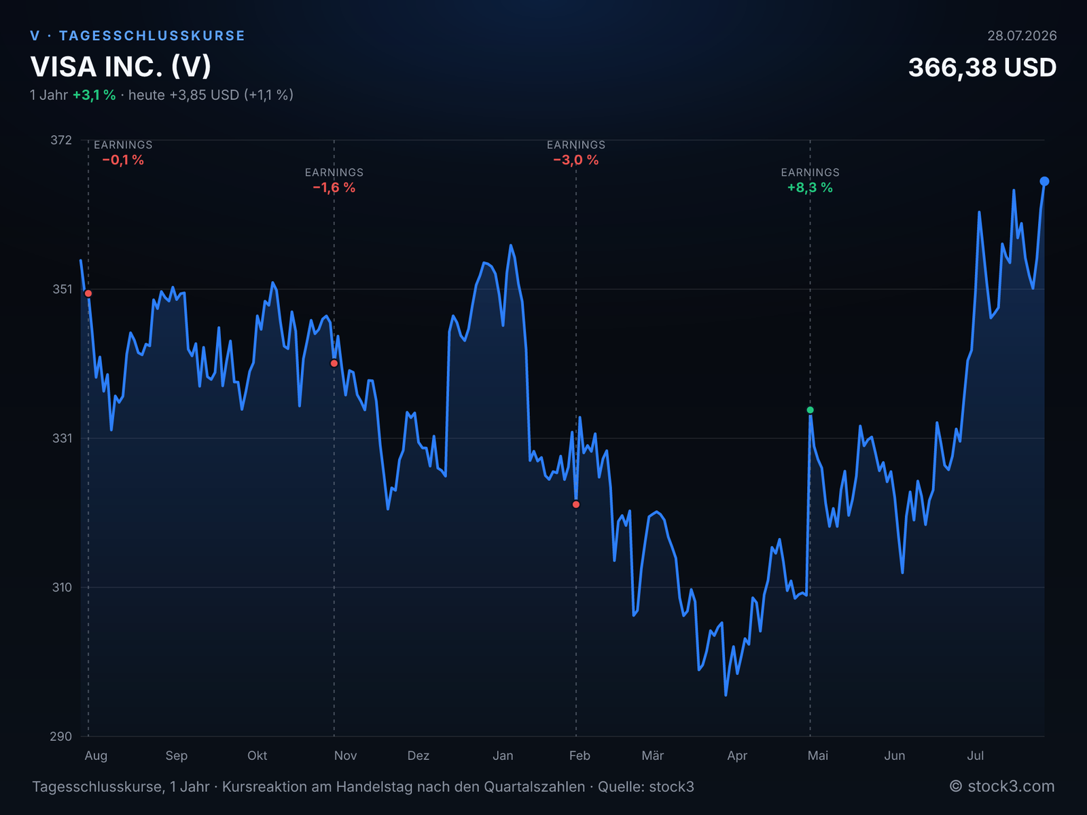
Task: Click the latest price dot at chart end
Action: [1044, 181]
